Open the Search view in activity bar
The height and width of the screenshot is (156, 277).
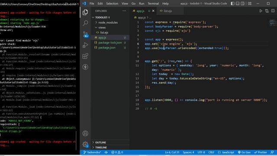point(85,23)
